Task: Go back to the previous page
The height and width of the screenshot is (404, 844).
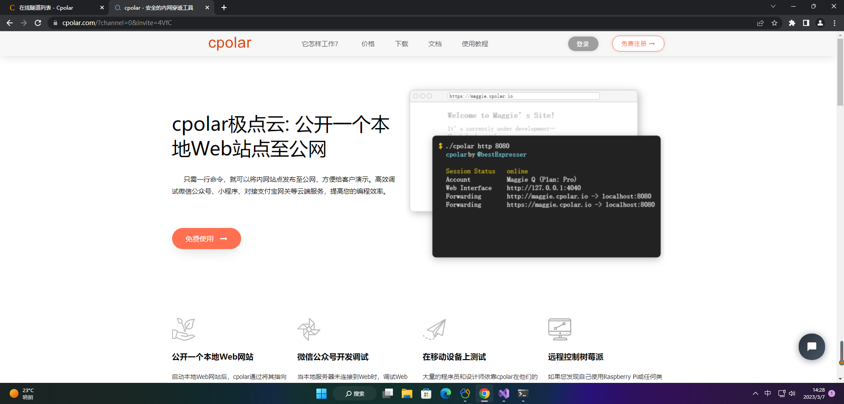Action: (x=10, y=23)
